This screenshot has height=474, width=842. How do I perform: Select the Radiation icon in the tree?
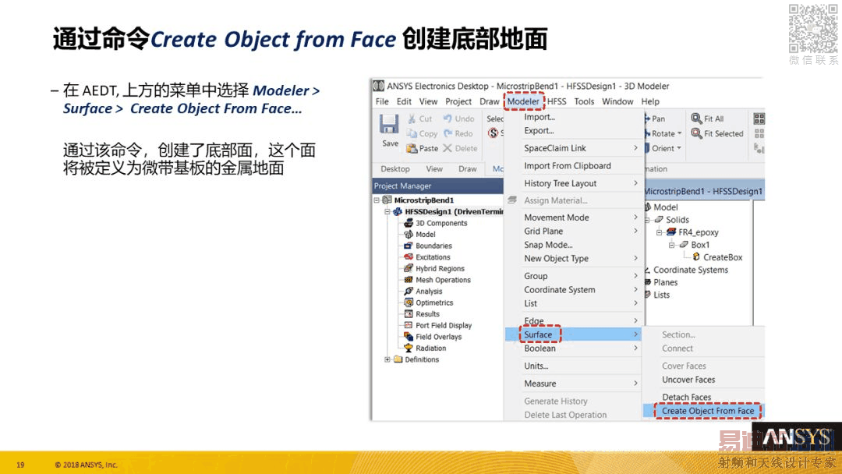409,348
